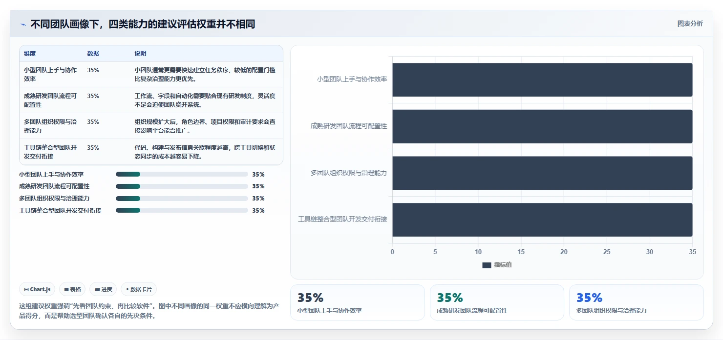This screenshot has width=723, height=340.
Task: Click the description starting 工作流、字段和自动化
Action: (x=205, y=100)
